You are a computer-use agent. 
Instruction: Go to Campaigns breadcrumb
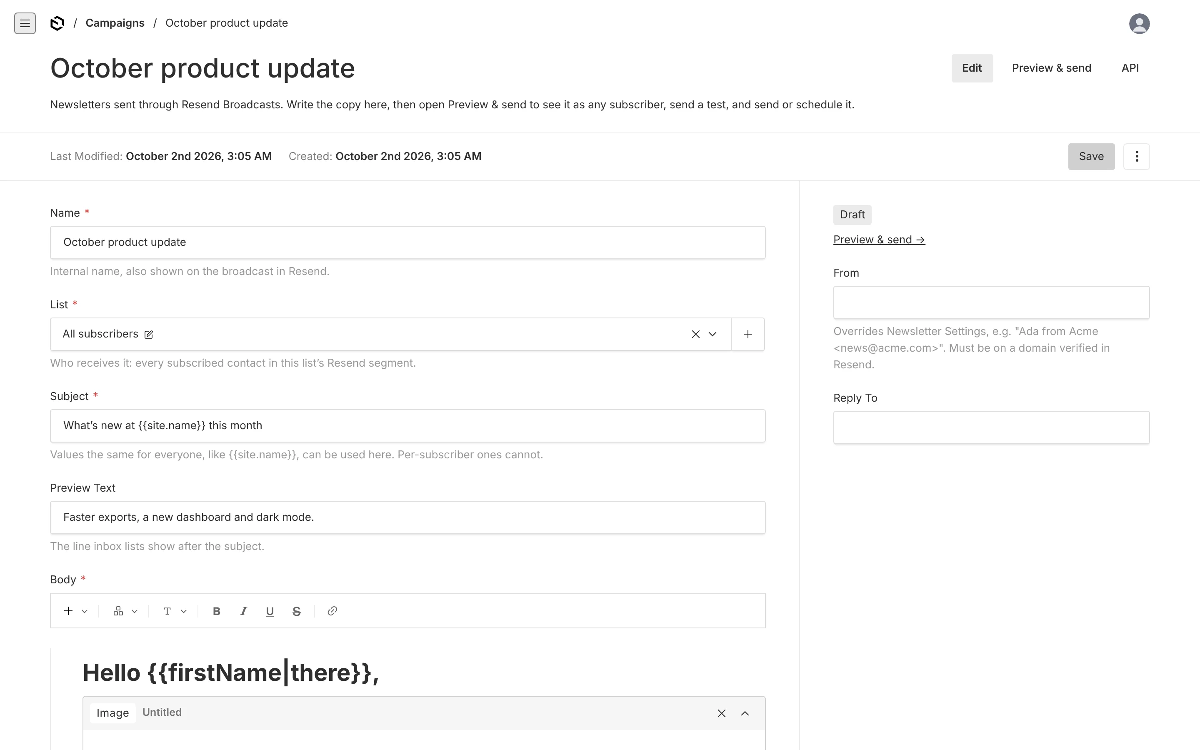[x=115, y=23]
